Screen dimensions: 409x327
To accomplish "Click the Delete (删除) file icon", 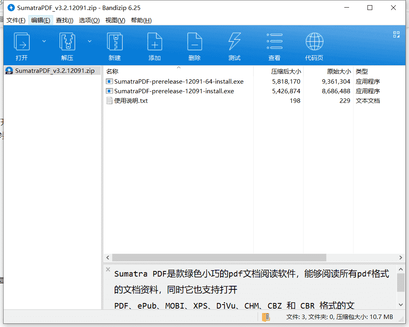I will coord(195,42).
